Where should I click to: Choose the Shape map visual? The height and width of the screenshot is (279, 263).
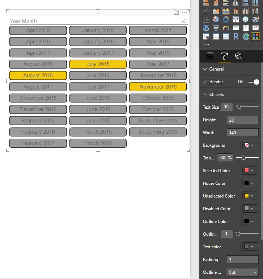(206, 28)
